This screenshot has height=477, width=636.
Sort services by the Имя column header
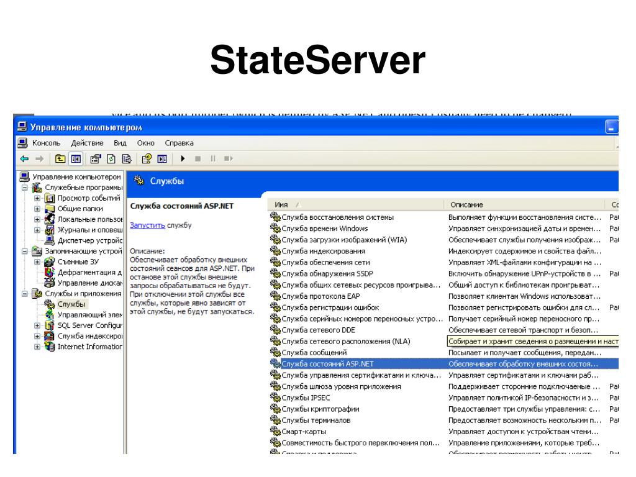[x=354, y=205]
